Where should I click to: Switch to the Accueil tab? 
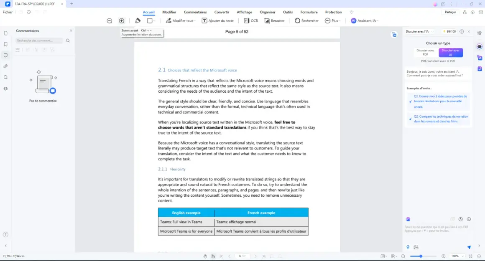coord(148,12)
